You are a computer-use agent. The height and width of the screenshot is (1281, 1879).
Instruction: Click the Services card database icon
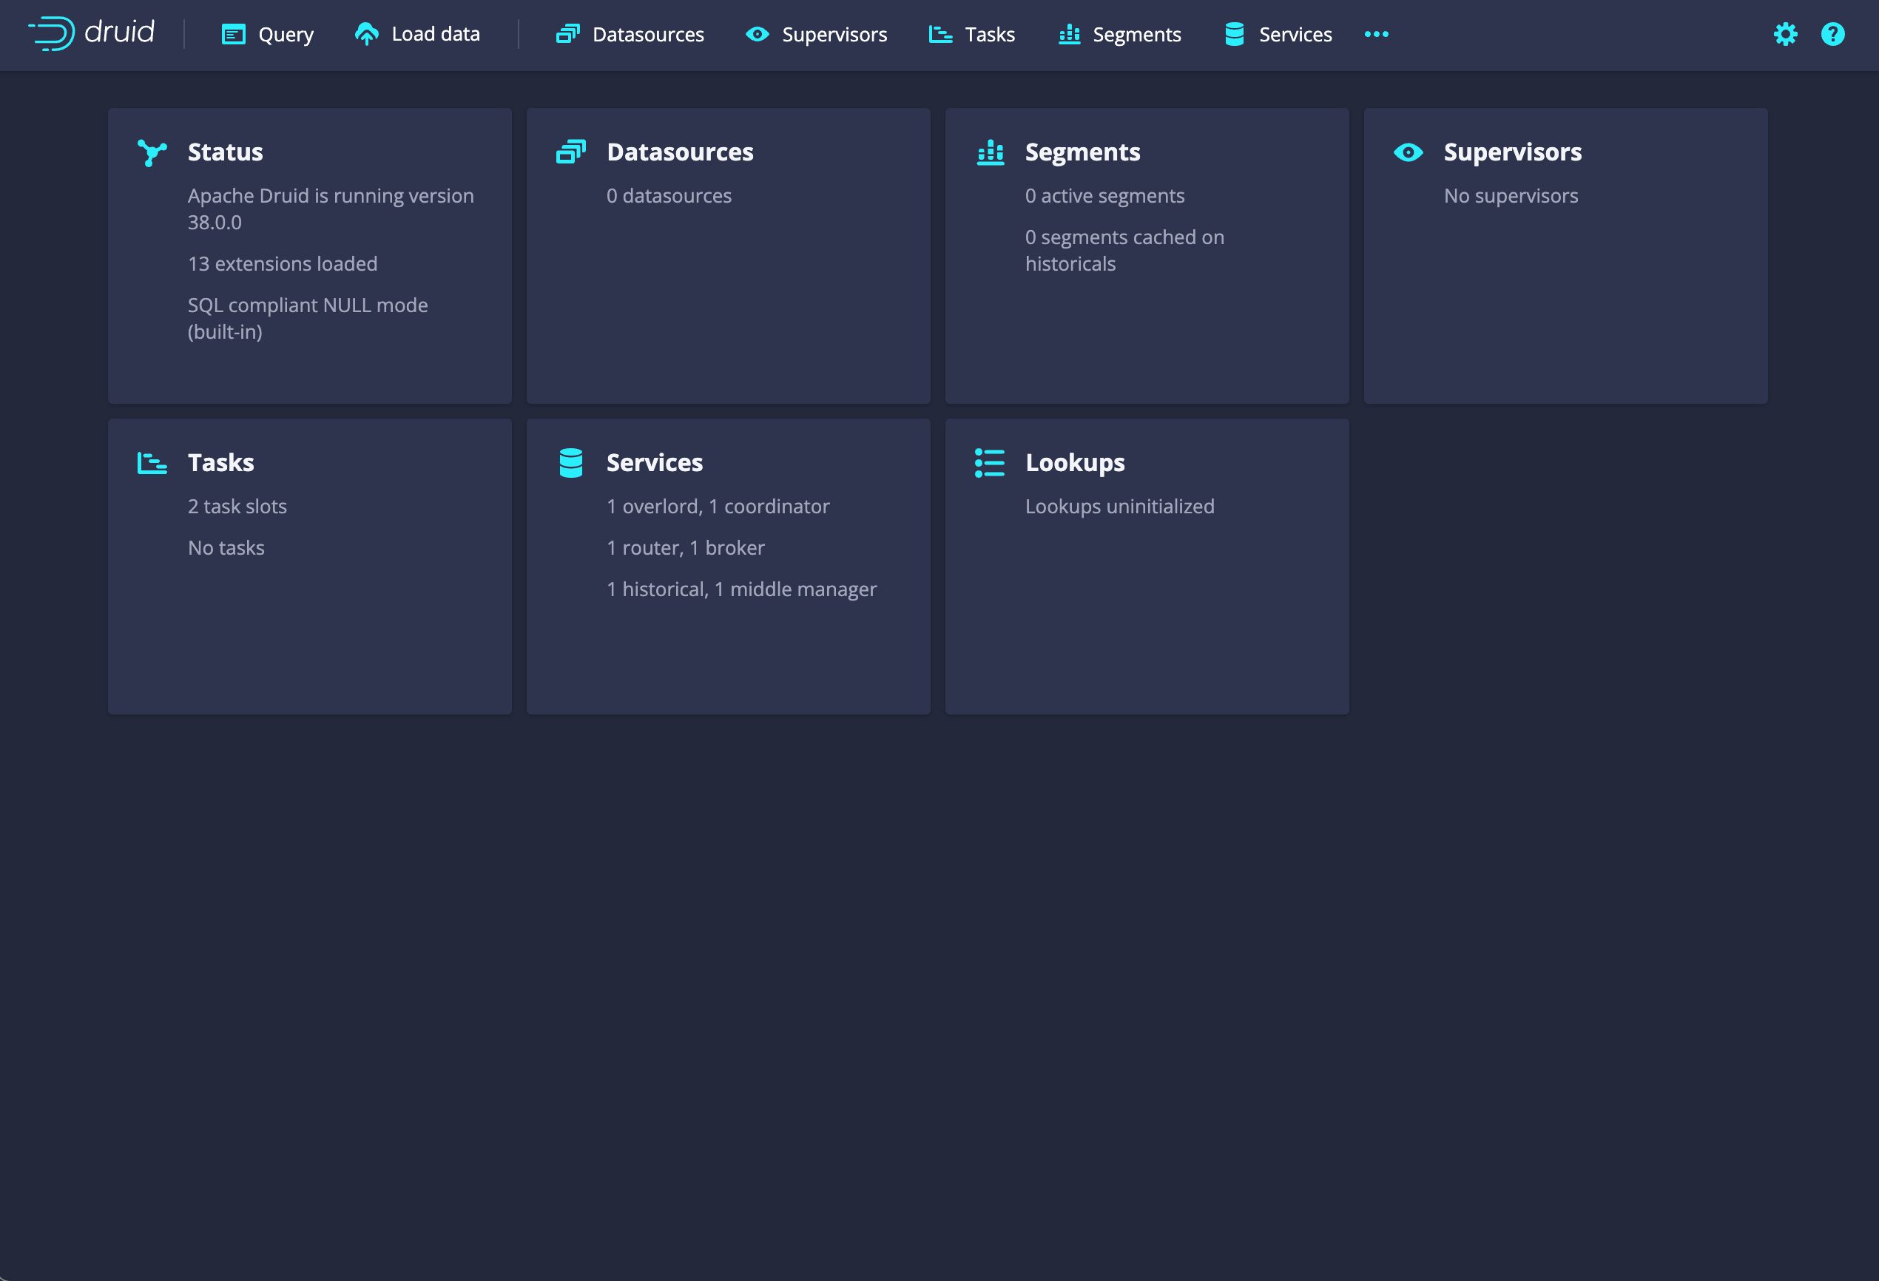571,462
